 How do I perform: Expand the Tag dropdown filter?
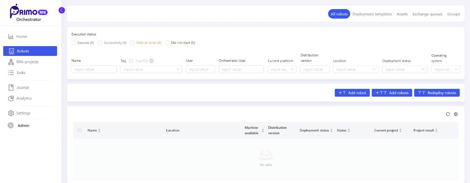[151, 69]
